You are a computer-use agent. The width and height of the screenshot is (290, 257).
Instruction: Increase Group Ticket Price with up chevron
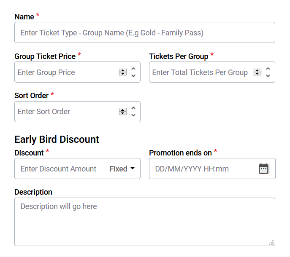(133, 69)
